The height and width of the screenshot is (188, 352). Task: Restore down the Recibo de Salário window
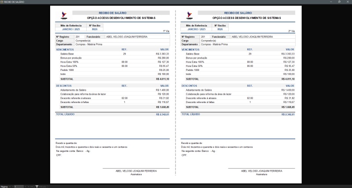click(339, 2)
